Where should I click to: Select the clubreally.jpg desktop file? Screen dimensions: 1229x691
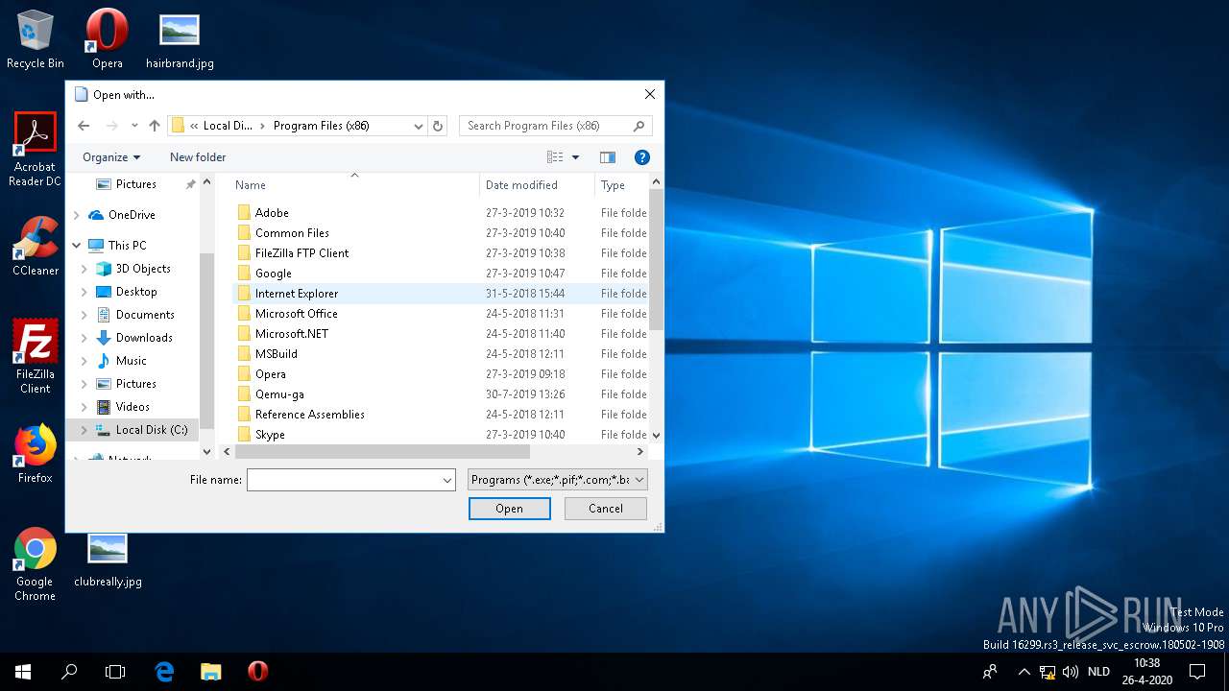[x=108, y=559]
